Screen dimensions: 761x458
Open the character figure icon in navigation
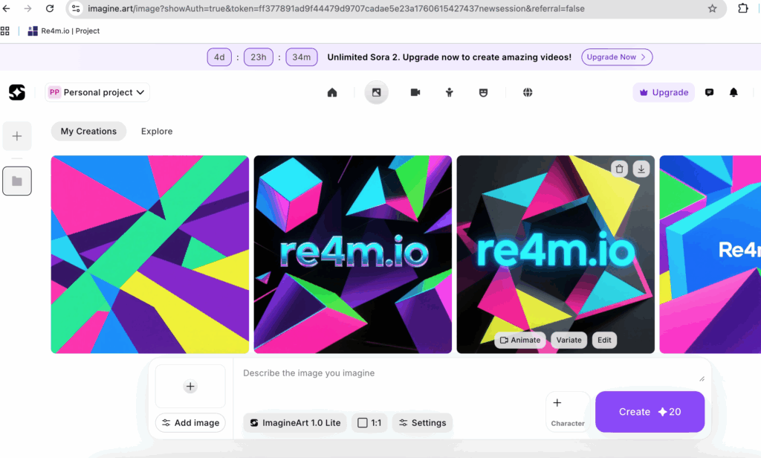click(450, 92)
